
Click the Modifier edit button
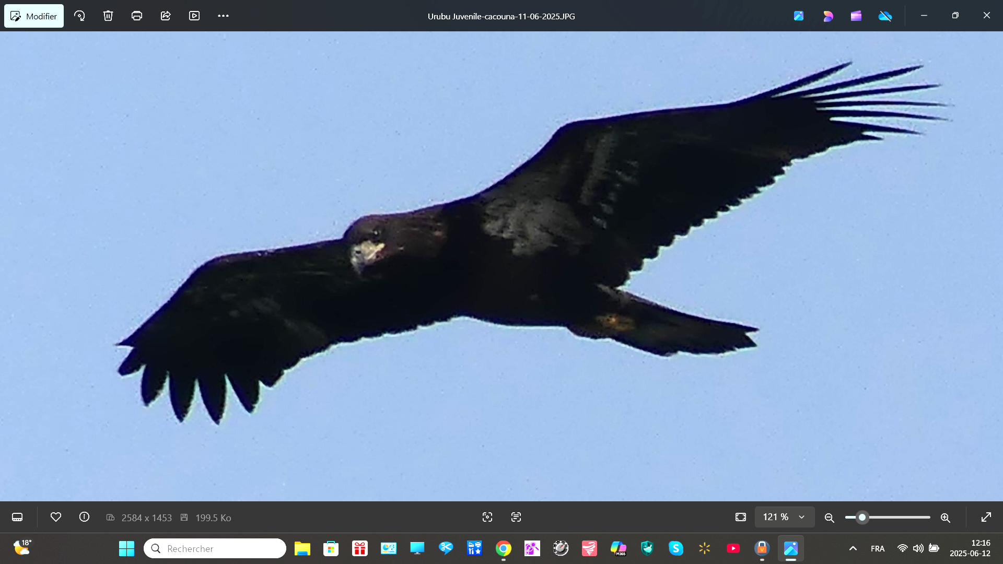coord(34,16)
